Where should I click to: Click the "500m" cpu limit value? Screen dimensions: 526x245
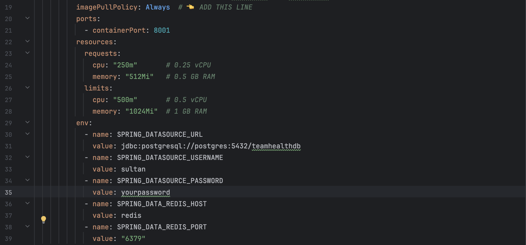coord(125,100)
